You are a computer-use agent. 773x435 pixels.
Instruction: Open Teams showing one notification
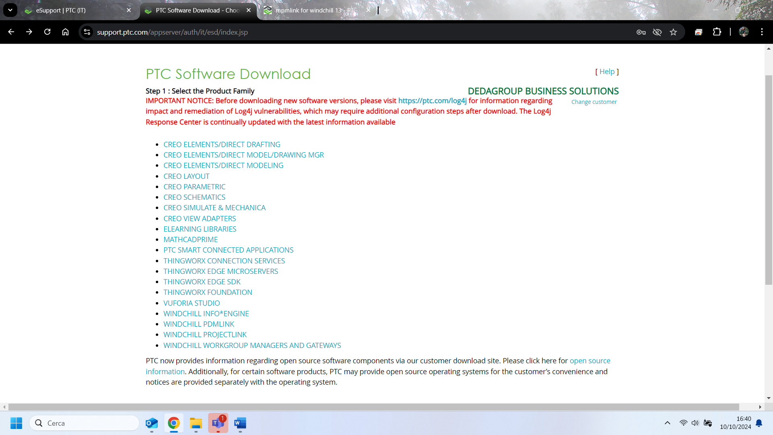pyautogui.click(x=218, y=423)
